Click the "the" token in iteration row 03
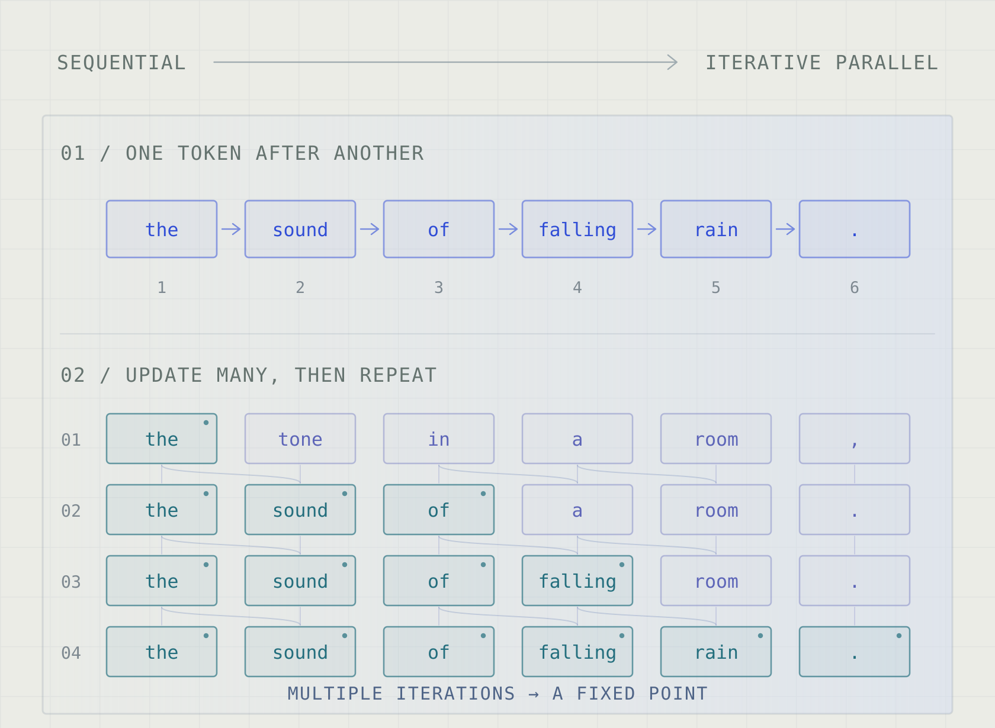 tap(162, 581)
